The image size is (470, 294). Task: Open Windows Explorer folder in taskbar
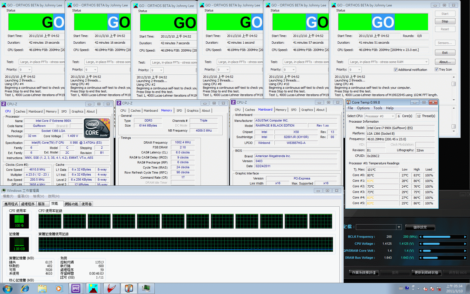[x=42, y=288]
